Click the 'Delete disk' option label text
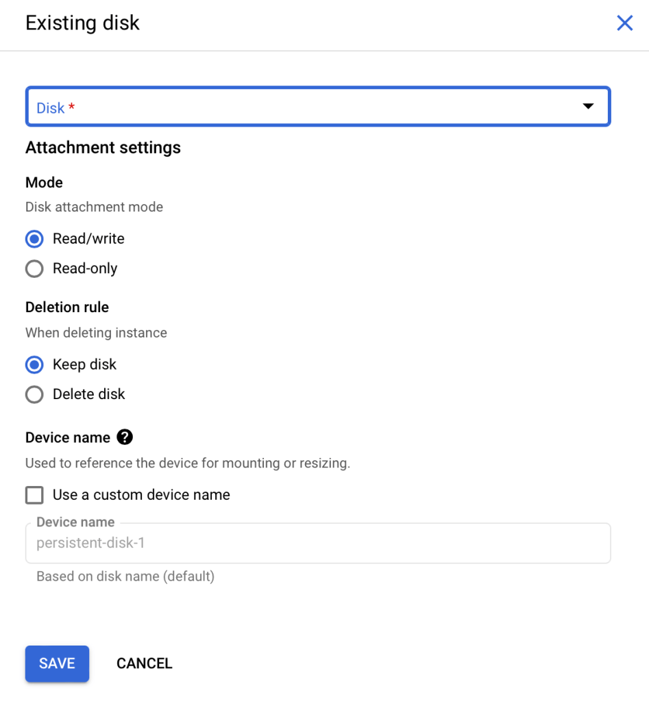649x701 pixels. [x=89, y=394]
